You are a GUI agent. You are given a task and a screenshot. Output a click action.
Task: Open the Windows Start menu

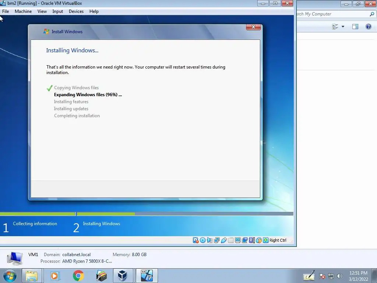coord(10,276)
